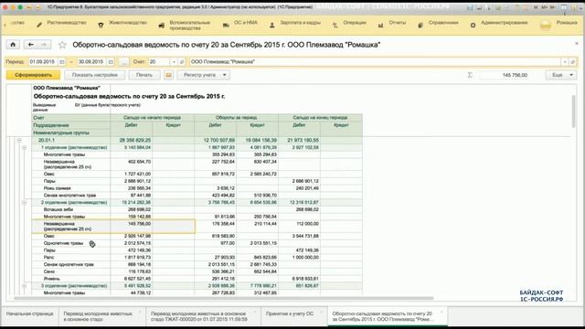This screenshot has height=329, width=585.
Task: Go to the home page via house icon
Action: [x=13, y=45]
